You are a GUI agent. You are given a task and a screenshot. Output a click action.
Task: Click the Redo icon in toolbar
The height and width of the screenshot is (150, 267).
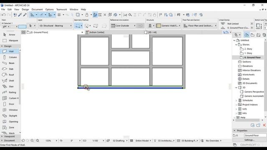point(9,15)
